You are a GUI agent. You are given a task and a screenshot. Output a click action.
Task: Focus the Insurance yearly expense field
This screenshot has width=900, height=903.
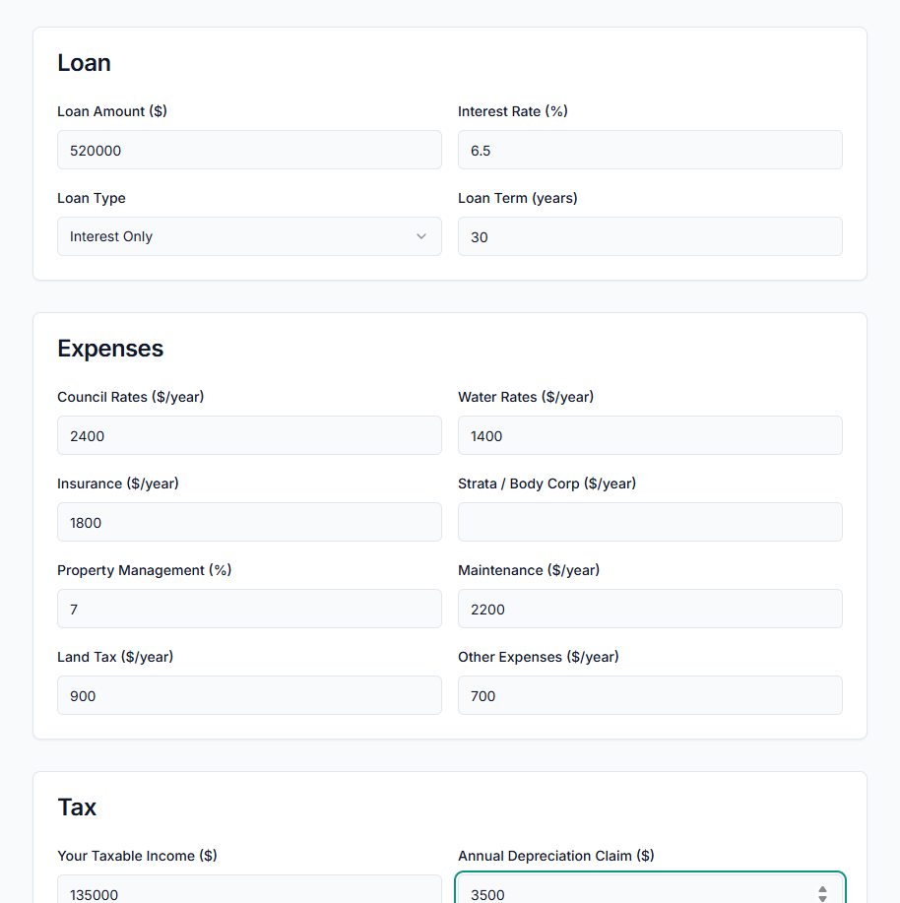(249, 522)
